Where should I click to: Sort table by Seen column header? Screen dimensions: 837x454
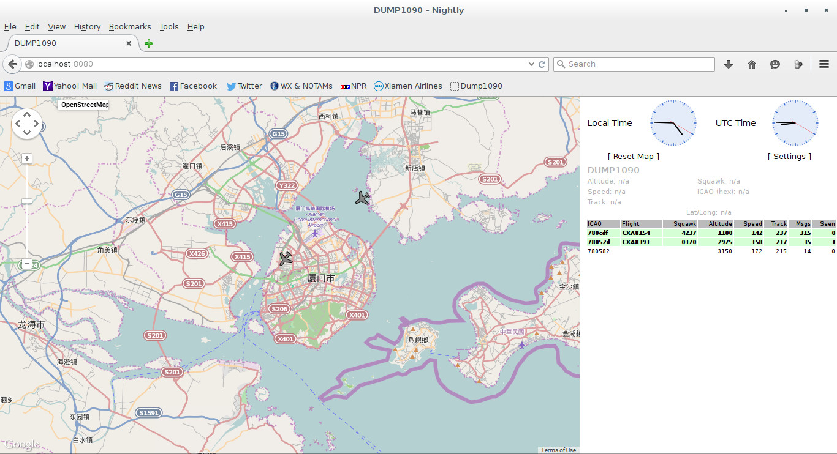[x=824, y=224]
